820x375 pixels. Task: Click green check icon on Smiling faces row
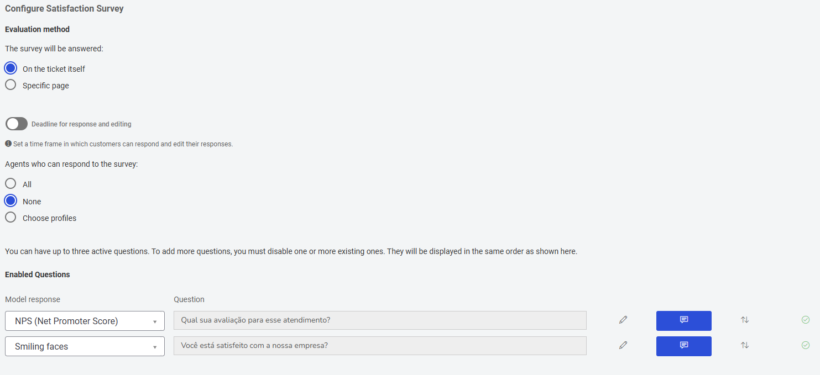coord(806,345)
